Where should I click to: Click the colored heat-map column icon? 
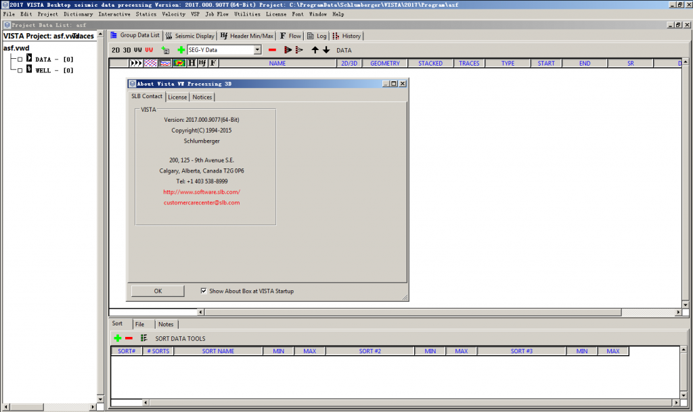click(x=179, y=63)
